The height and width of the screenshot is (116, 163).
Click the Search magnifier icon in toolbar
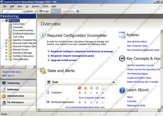point(24,11)
